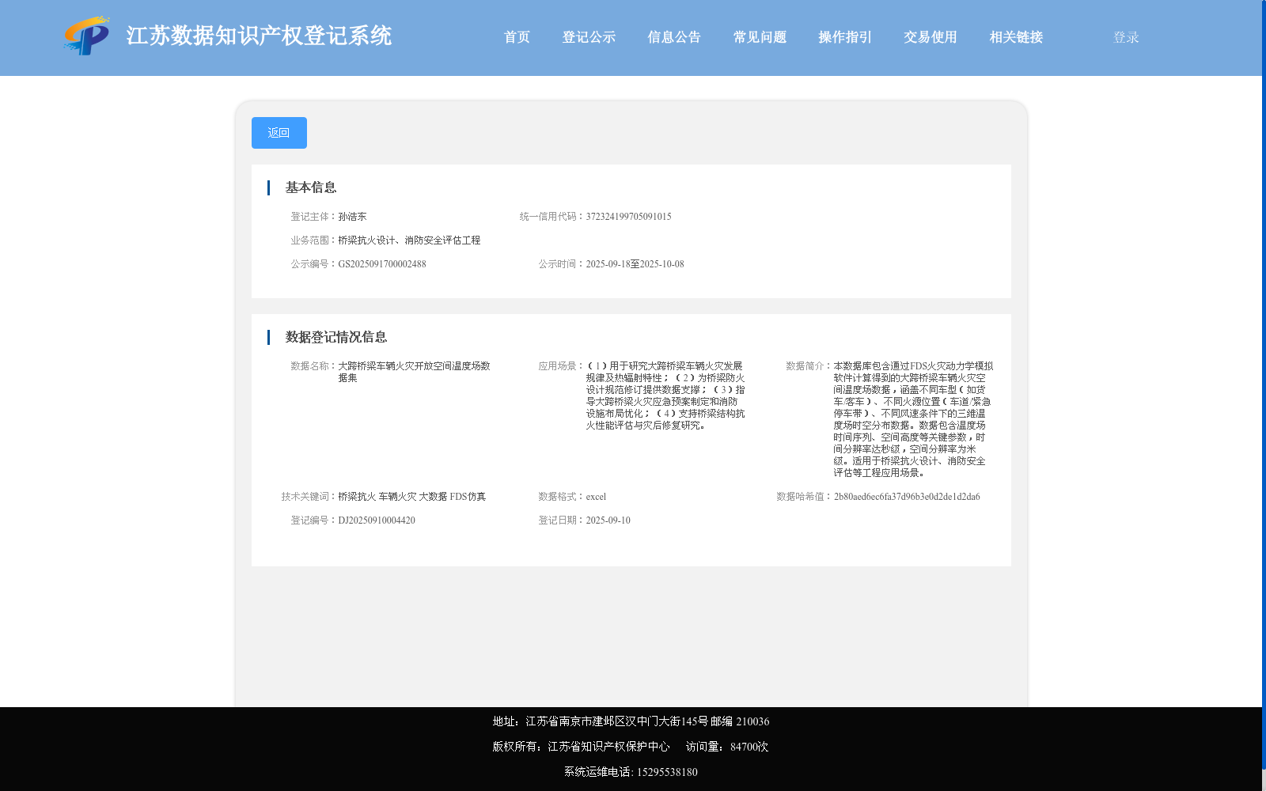
Task: Select registrant name 孙浩东
Action: tap(352, 217)
